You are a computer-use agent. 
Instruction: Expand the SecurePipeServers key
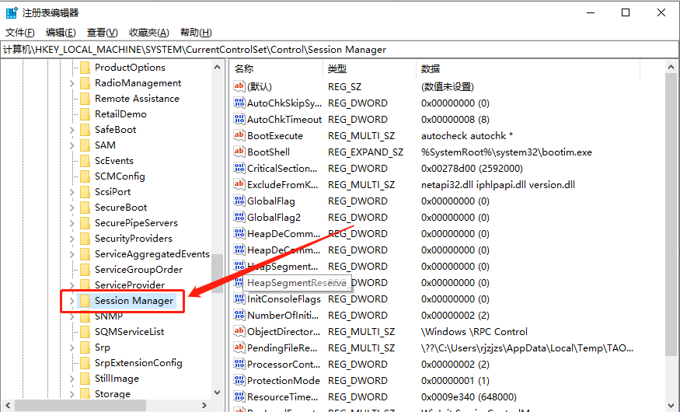[x=72, y=223]
